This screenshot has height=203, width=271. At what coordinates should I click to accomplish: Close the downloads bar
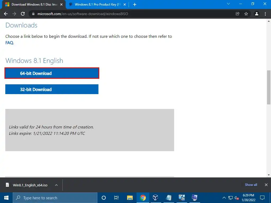(266, 185)
